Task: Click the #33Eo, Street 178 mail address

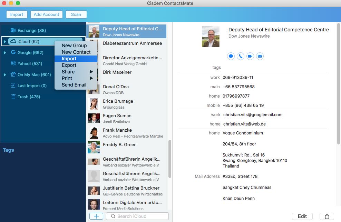Action: coord(240,176)
